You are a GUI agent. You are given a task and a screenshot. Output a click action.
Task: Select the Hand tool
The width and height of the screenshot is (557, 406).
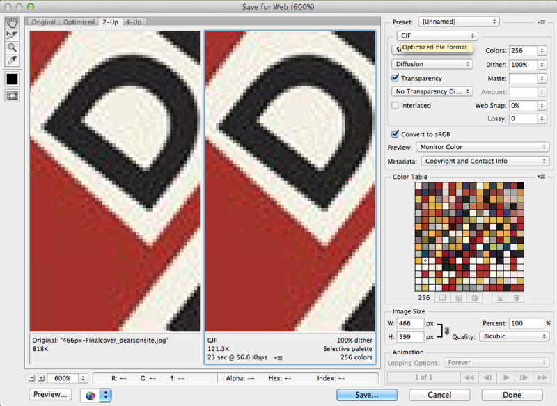(x=12, y=23)
